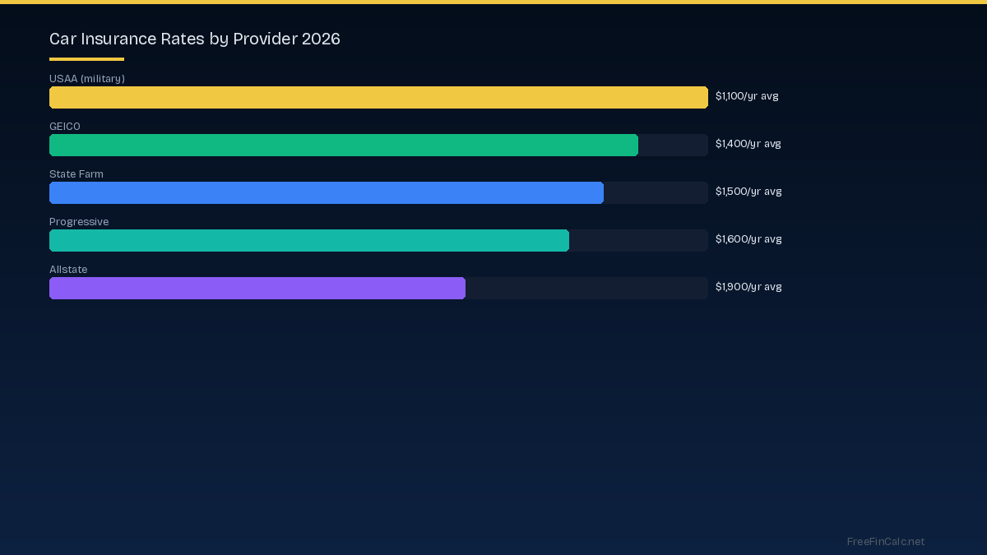Click the $1,500/yr avg value label
This screenshot has width=987, height=555.
(x=748, y=192)
